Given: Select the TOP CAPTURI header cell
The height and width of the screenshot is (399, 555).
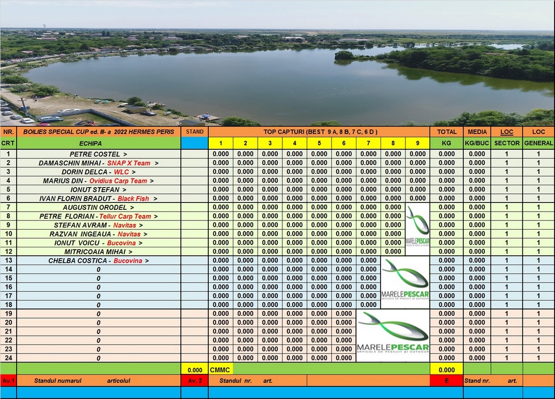Looking at the screenshot, I should click(x=319, y=132).
